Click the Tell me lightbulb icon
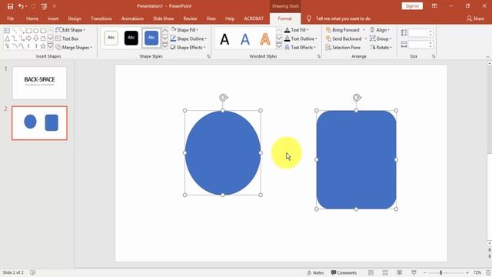The height and width of the screenshot is (277, 492). [309, 18]
